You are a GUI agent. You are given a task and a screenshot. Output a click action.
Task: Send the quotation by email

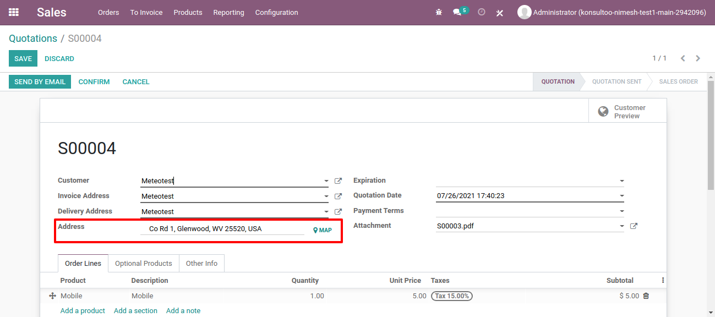pyautogui.click(x=40, y=82)
